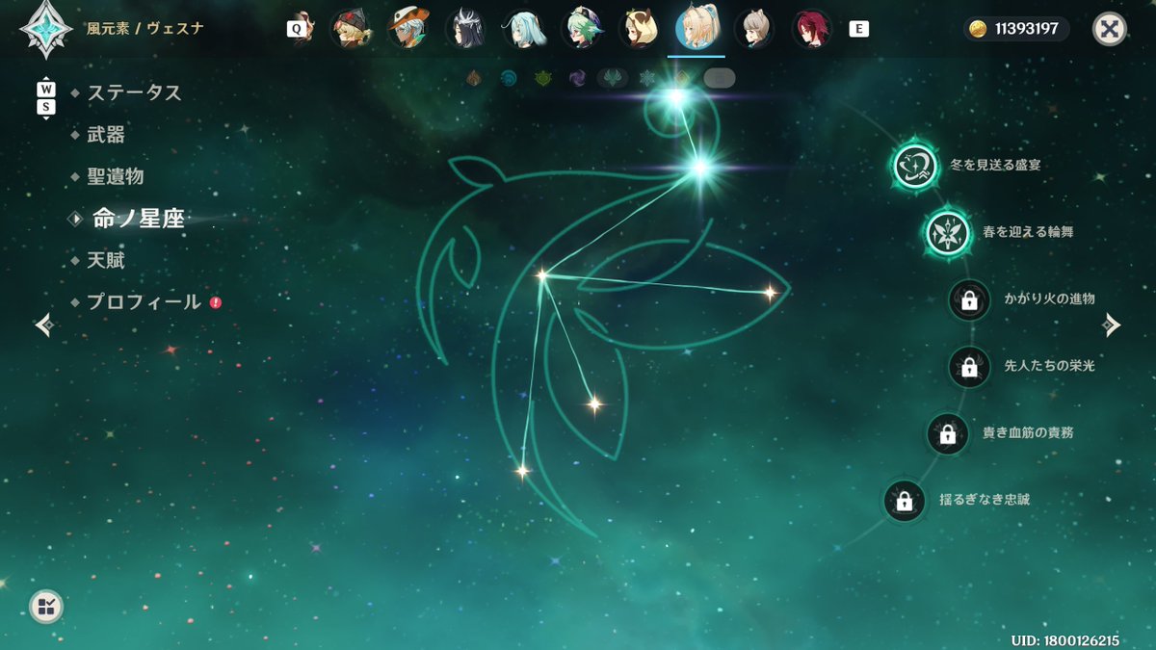Click the Anemo element emblem top-left

46,29
